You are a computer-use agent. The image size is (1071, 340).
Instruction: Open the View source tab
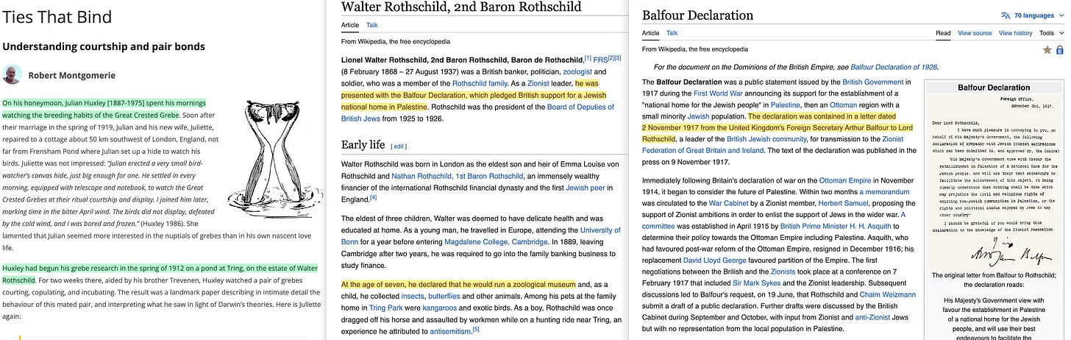pos(975,33)
